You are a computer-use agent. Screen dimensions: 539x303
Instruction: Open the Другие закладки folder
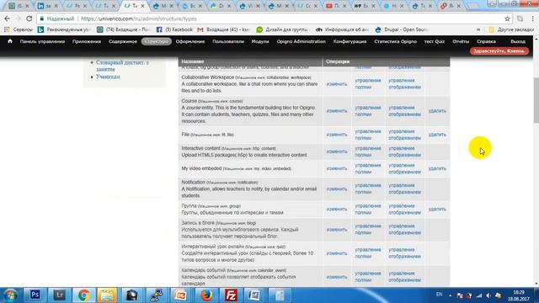(511, 30)
